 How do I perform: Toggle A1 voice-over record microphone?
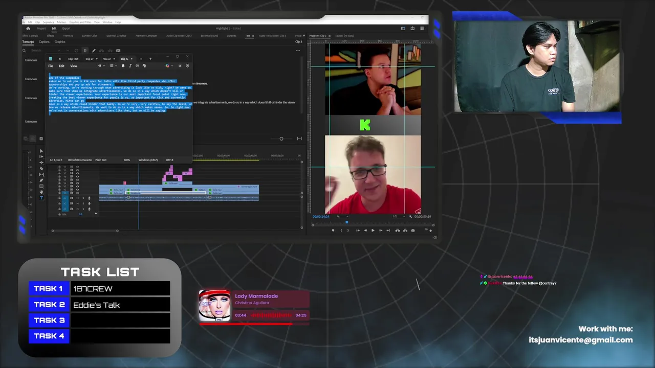click(x=89, y=198)
